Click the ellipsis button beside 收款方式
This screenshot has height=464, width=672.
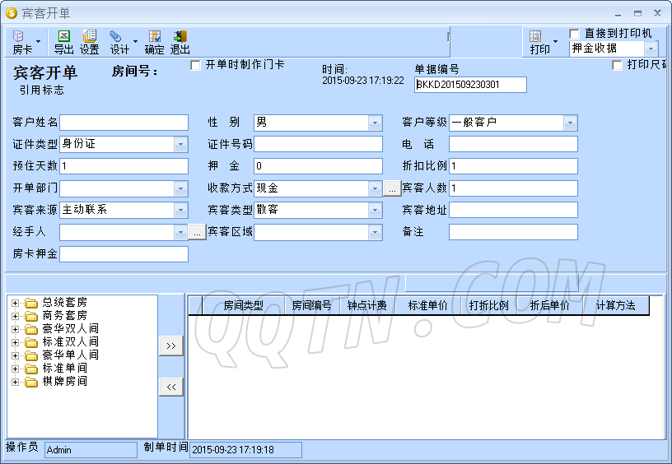click(x=392, y=188)
